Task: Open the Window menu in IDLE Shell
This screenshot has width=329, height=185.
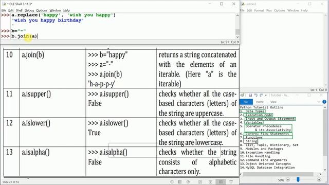Action: (55, 10)
